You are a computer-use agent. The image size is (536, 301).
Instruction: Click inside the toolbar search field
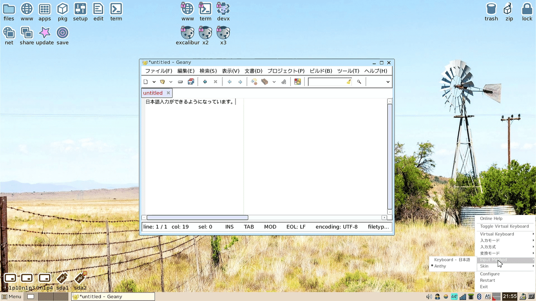click(x=329, y=82)
